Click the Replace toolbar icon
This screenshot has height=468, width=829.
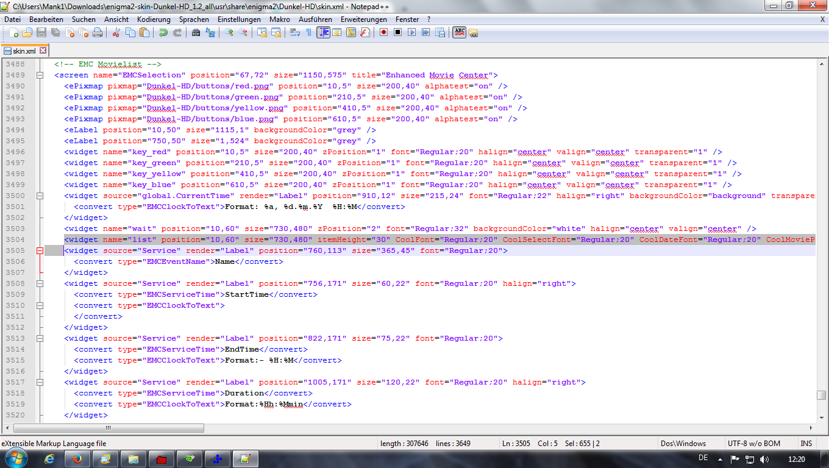(x=210, y=32)
